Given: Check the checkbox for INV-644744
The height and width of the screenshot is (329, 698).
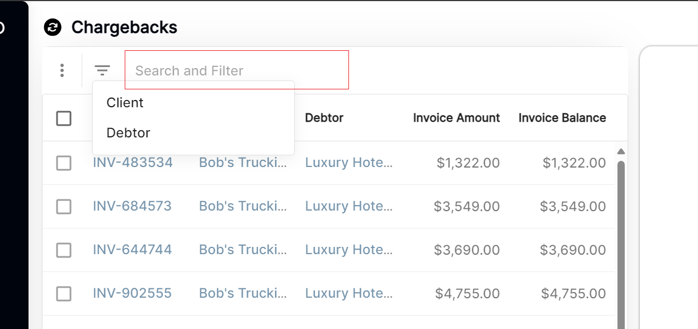Looking at the screenshot, I should [63, 250].
